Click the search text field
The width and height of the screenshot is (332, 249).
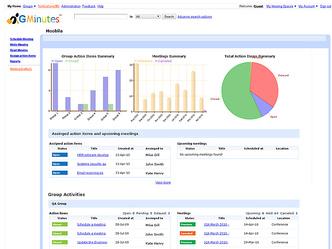point(101,17)
